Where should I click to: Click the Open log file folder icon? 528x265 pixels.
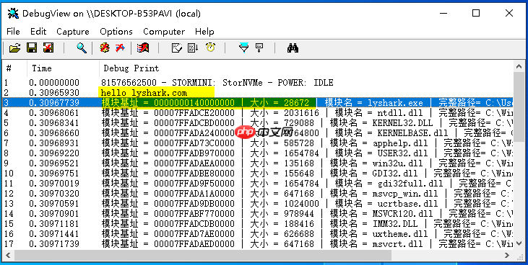pos(14,48)
